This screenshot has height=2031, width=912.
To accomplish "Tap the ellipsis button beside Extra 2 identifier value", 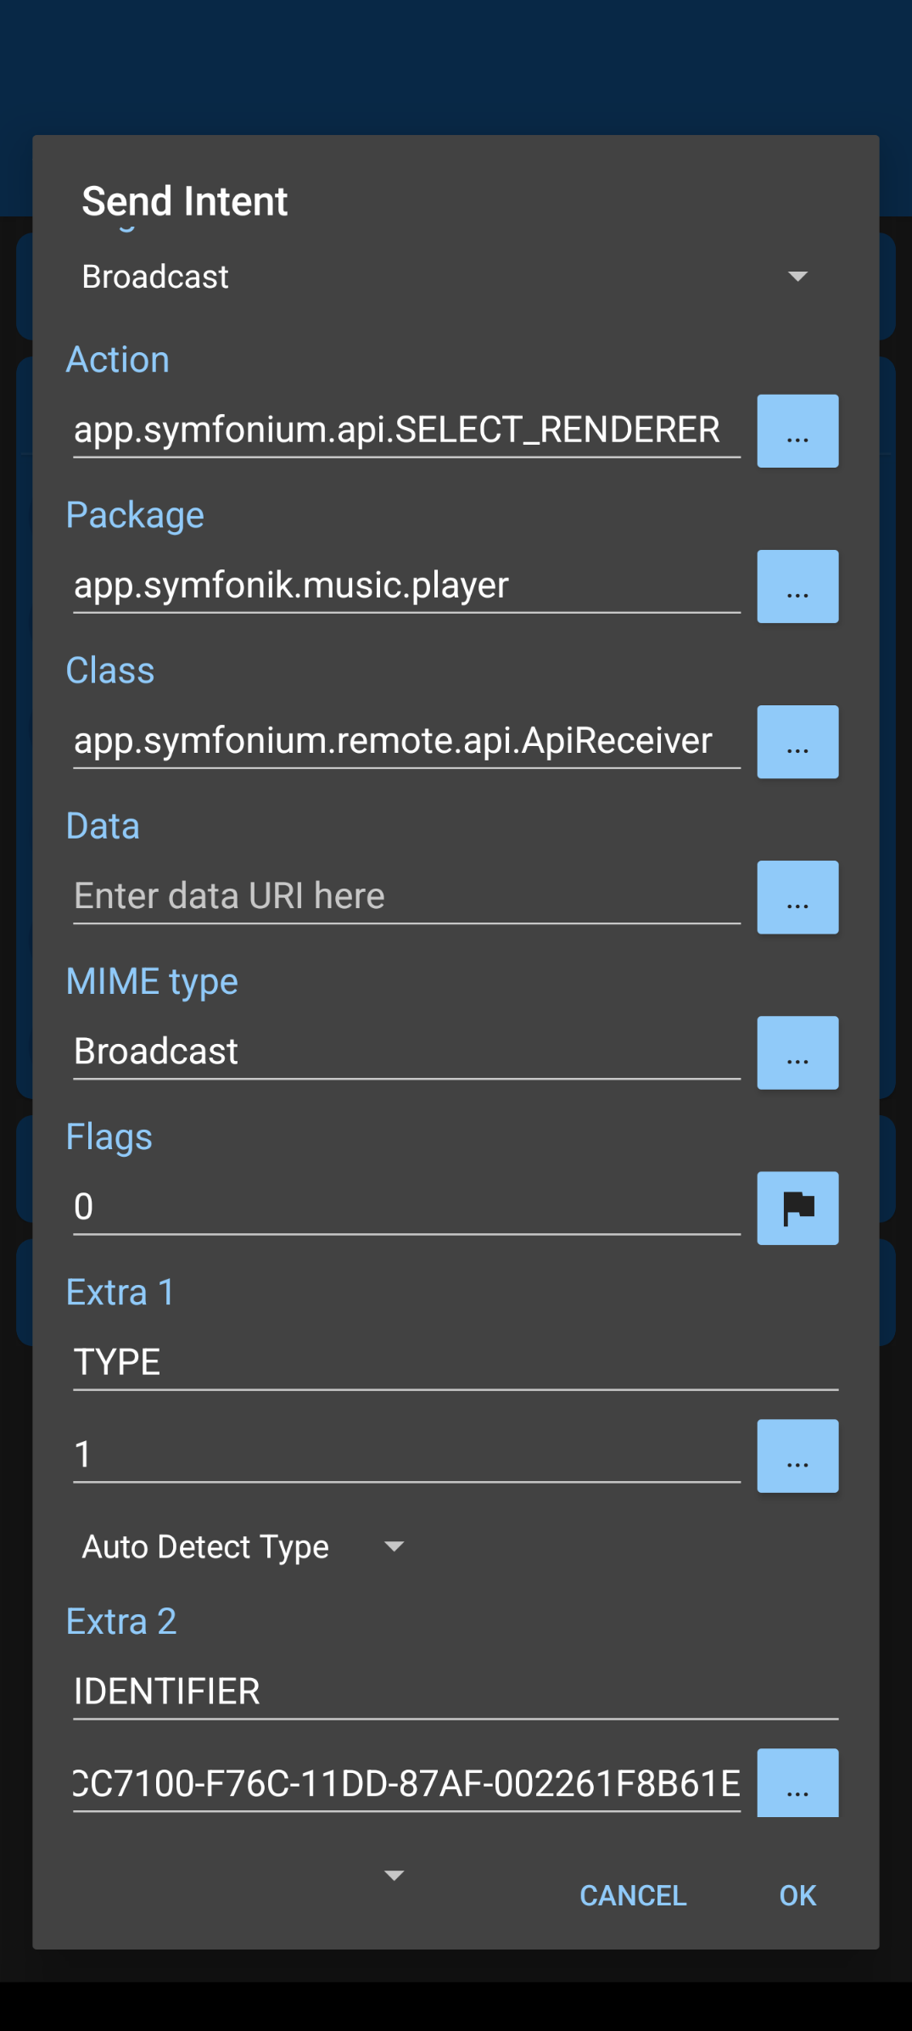I will point(797,1784).
